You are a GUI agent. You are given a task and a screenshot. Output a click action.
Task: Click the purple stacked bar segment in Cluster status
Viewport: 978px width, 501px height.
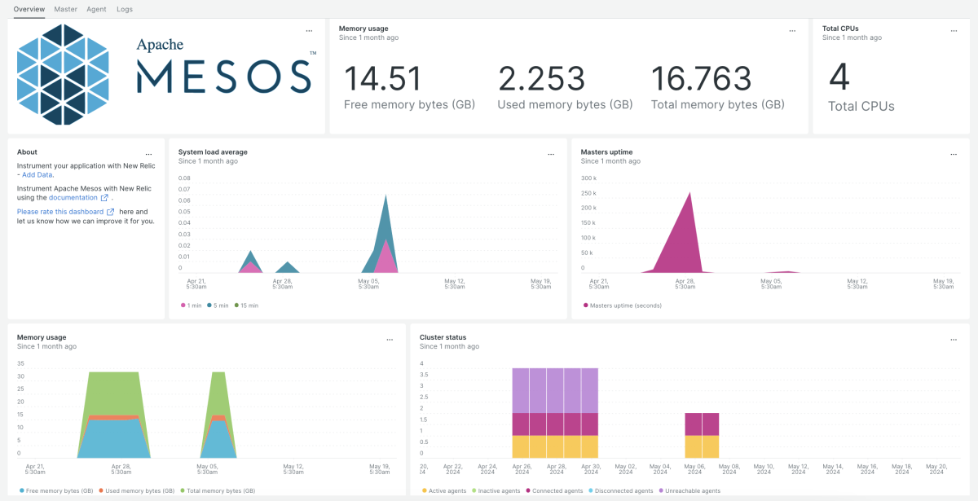tap(555, 390)
